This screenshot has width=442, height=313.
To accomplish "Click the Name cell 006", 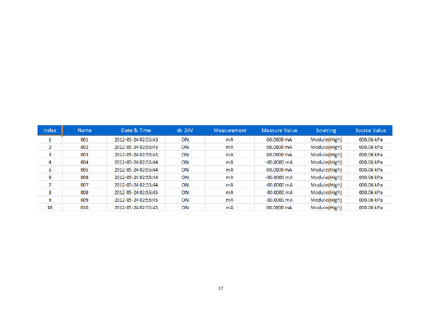I will (85, 178).
